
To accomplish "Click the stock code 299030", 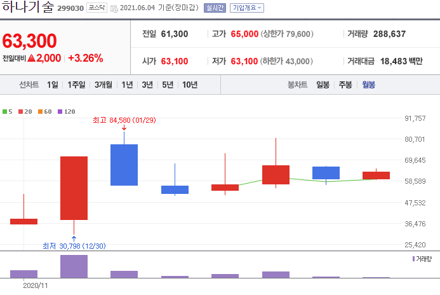I will click(x=70, y=8).
